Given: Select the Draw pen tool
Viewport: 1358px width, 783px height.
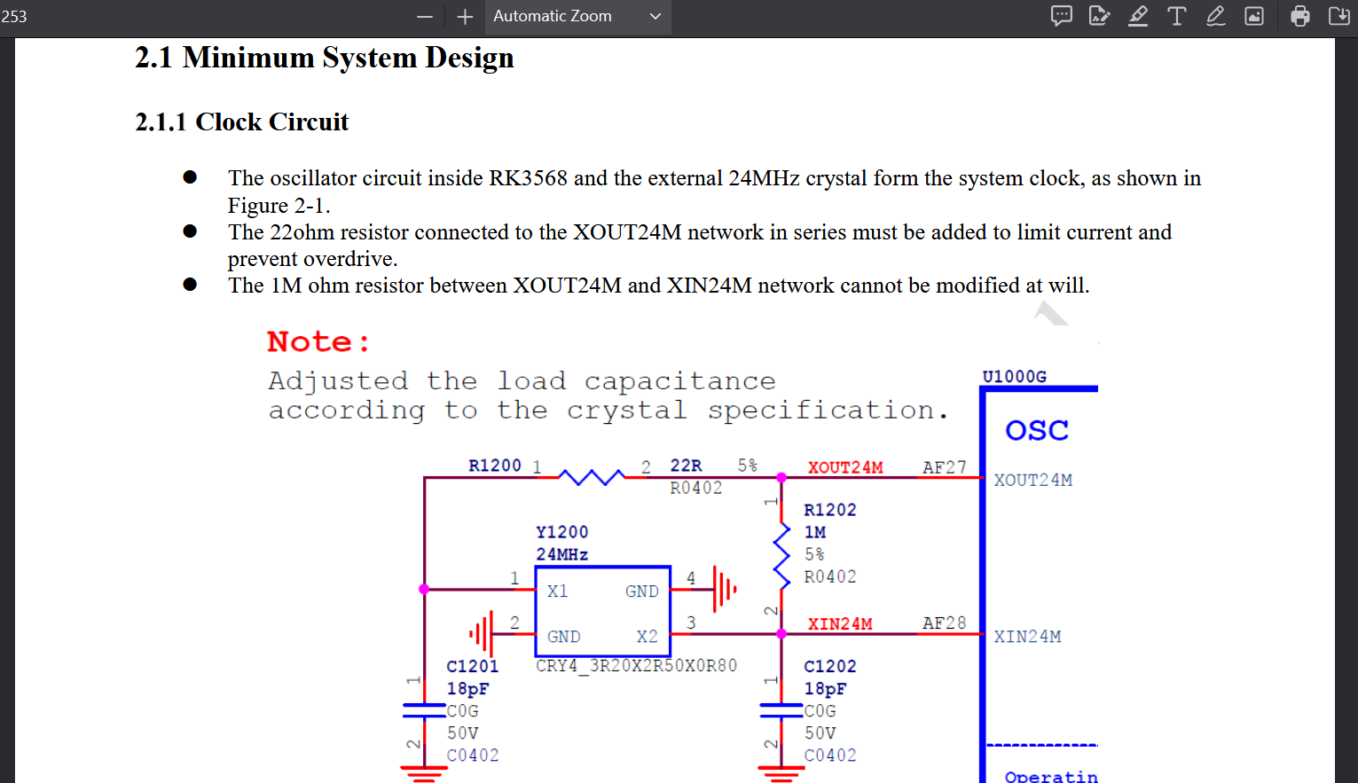Looking at the screenshot, I should click(x=1215, y=16).
